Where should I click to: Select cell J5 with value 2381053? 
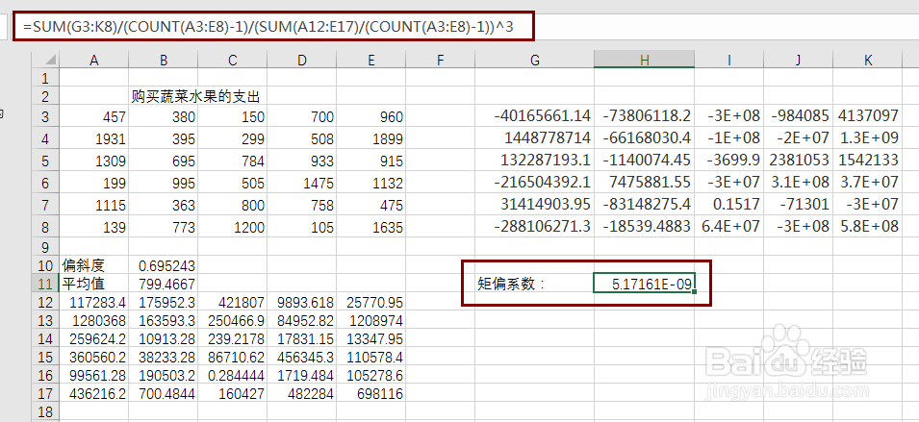[799, 161]
